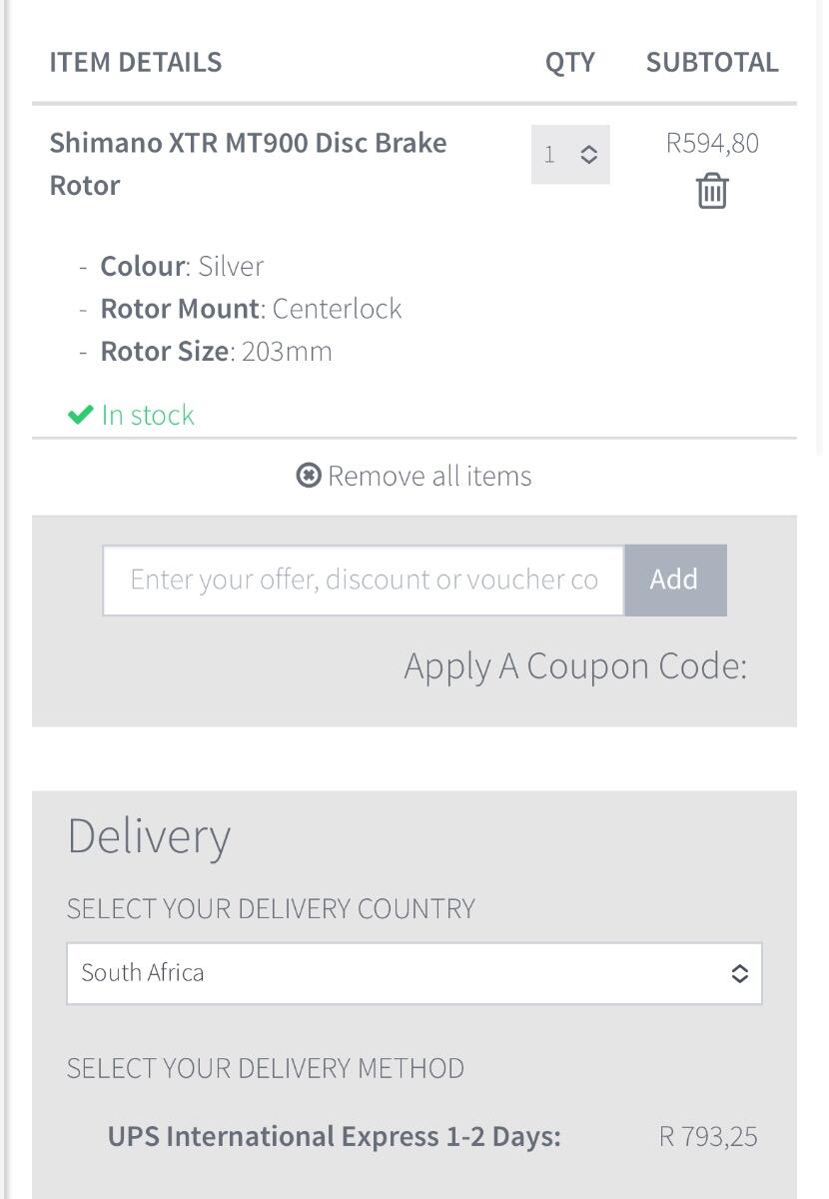829x1199 pixels.
Task: Click the circled X Remove all icon
Action: coord(309,476)
